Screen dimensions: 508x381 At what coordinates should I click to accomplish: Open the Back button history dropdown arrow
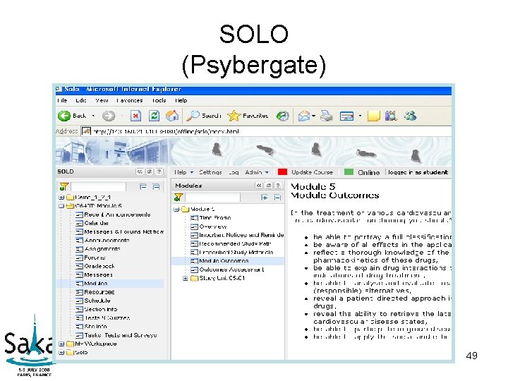pyautogui.click(x=93, y=116)
